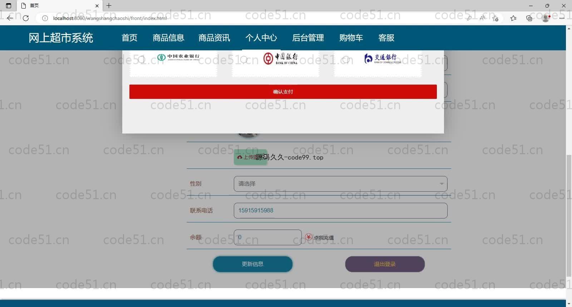This screenshot has width=572, height=307.
Task: Click the scrollbar up arrow
Action: click(x=569, y=29)
